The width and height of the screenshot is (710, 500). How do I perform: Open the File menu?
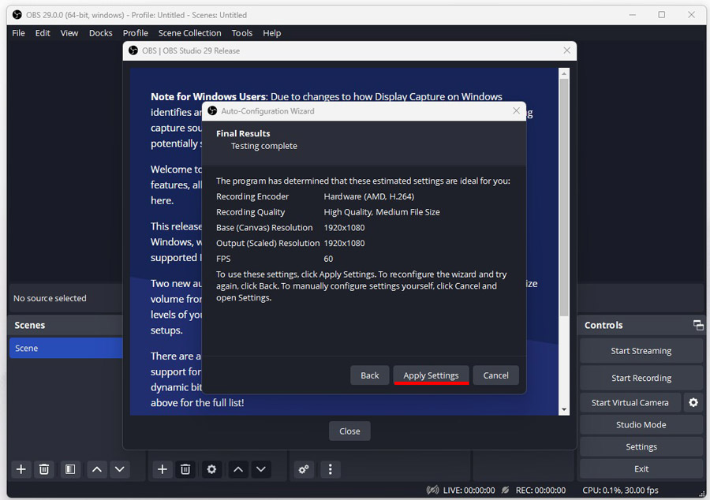pos(19,33)
